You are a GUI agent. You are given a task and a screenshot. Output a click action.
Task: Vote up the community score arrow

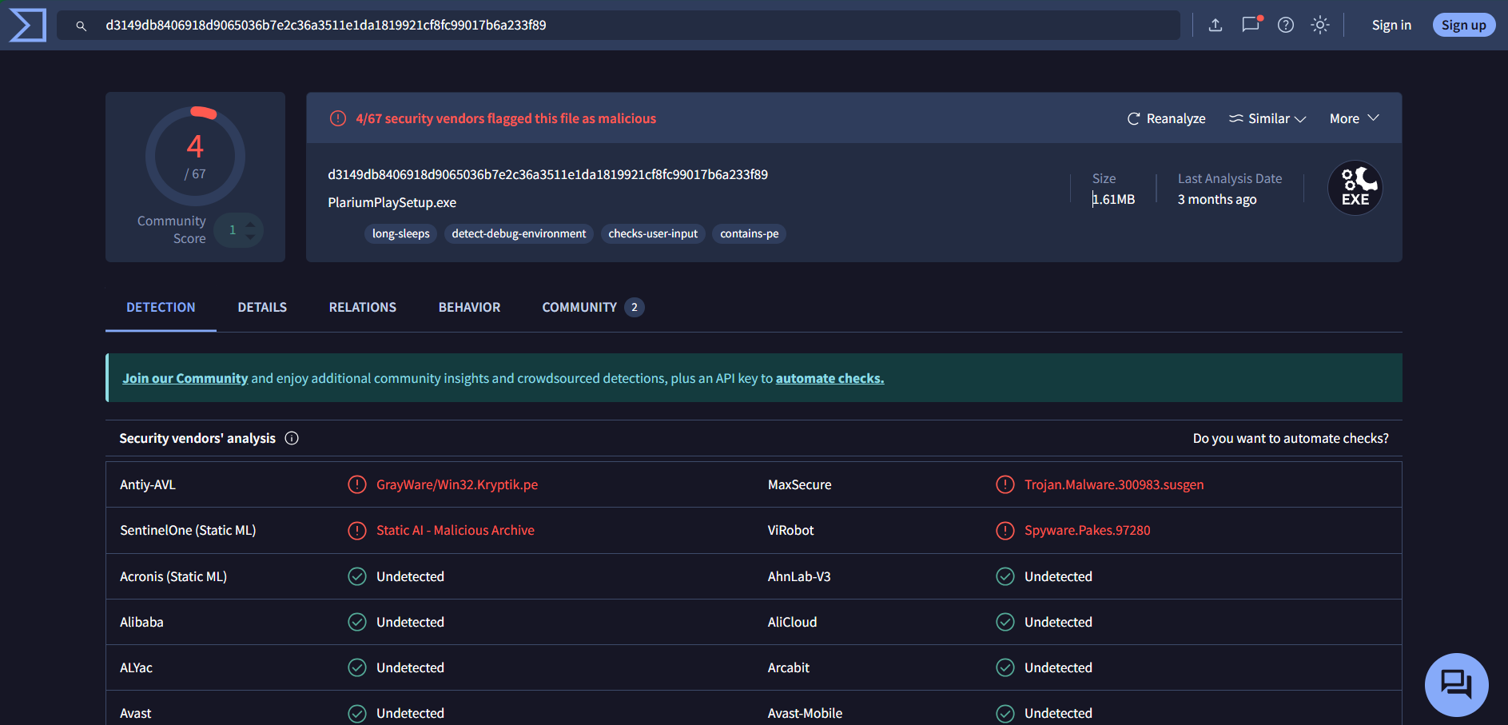click(x=250, y=225)
